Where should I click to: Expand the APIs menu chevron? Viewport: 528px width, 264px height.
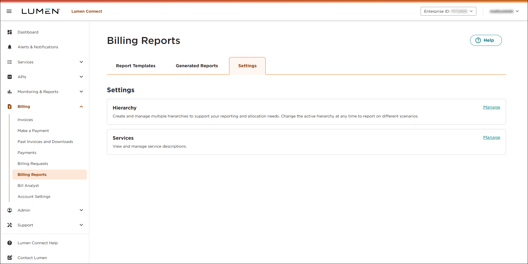click(x=81, y=77)
